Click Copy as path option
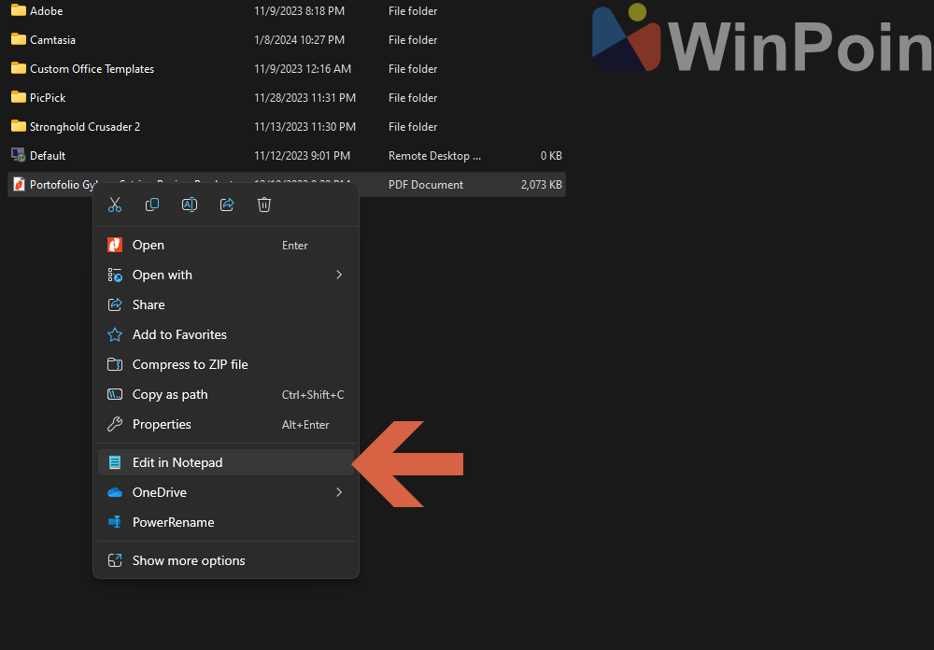This screenshot has height=650, width=934. pos(170,395)
